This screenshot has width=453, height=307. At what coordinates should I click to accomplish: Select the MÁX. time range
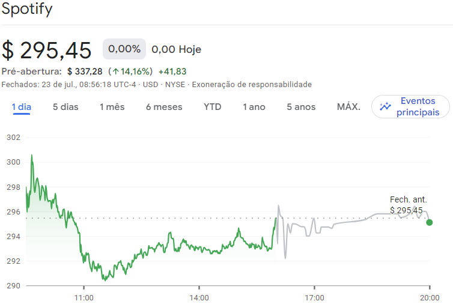348,107
